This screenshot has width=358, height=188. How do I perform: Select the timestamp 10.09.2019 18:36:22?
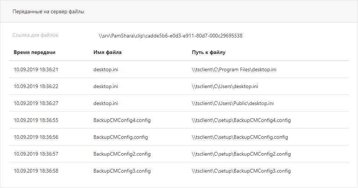point(36,86)
